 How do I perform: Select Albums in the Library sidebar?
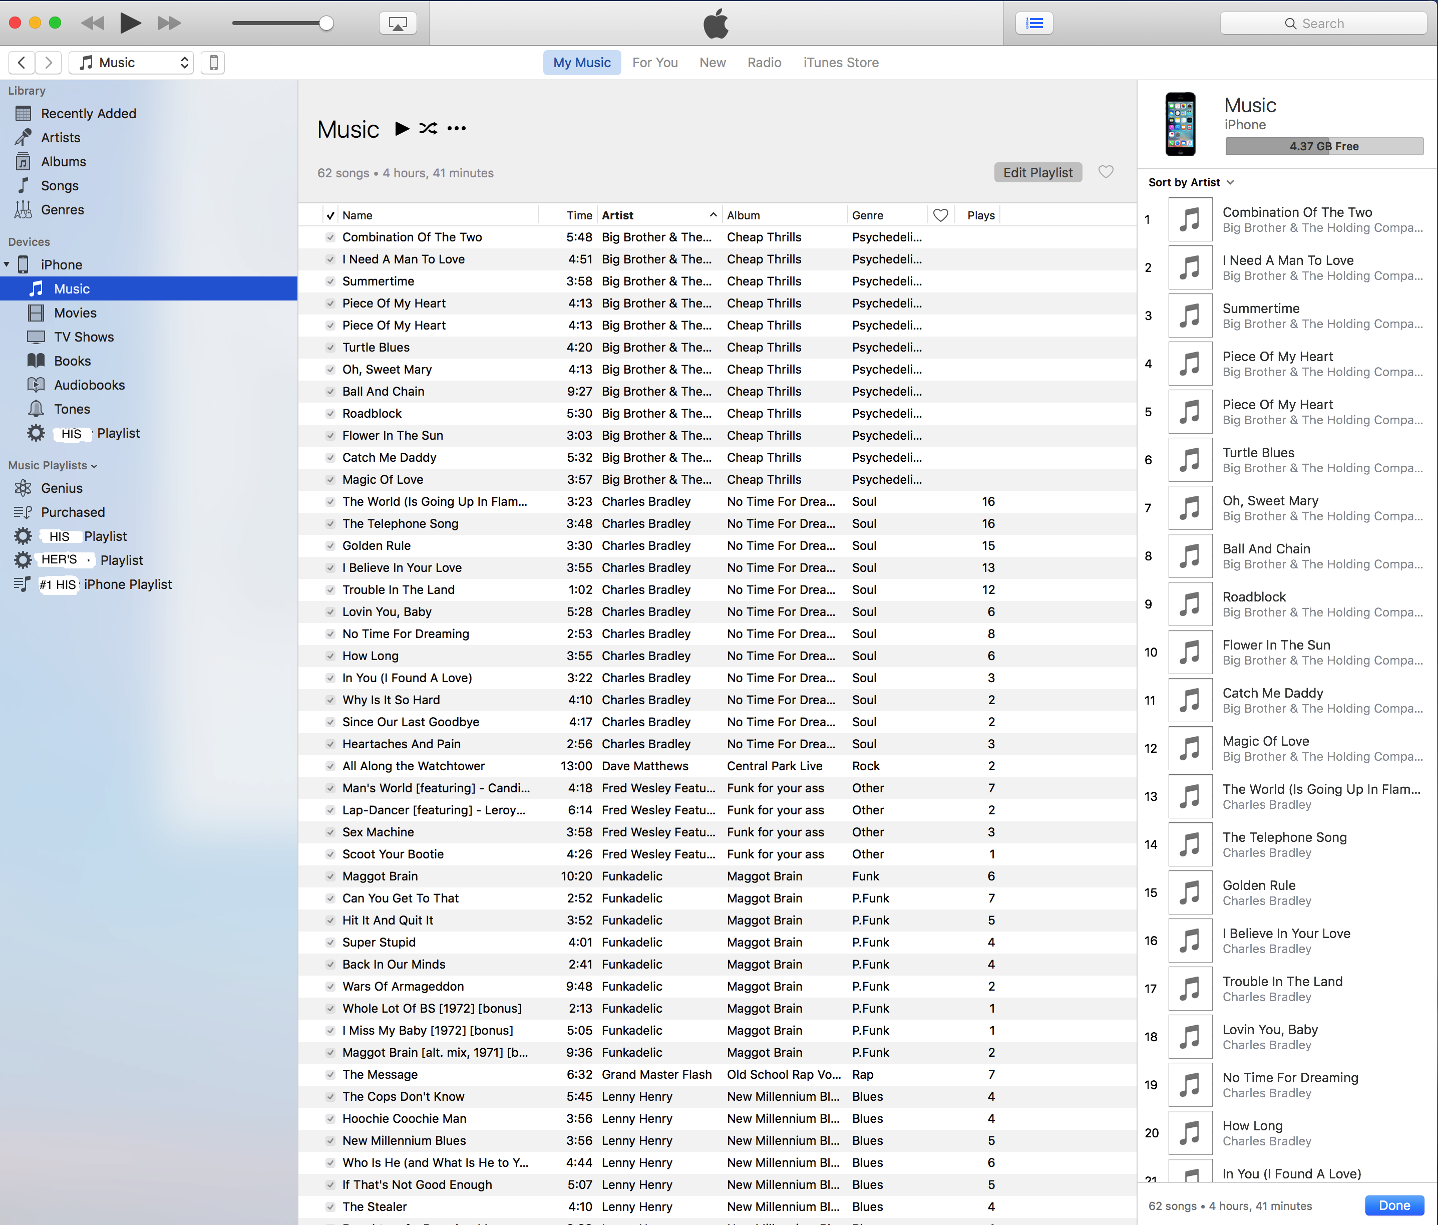[x=63, y=162]
